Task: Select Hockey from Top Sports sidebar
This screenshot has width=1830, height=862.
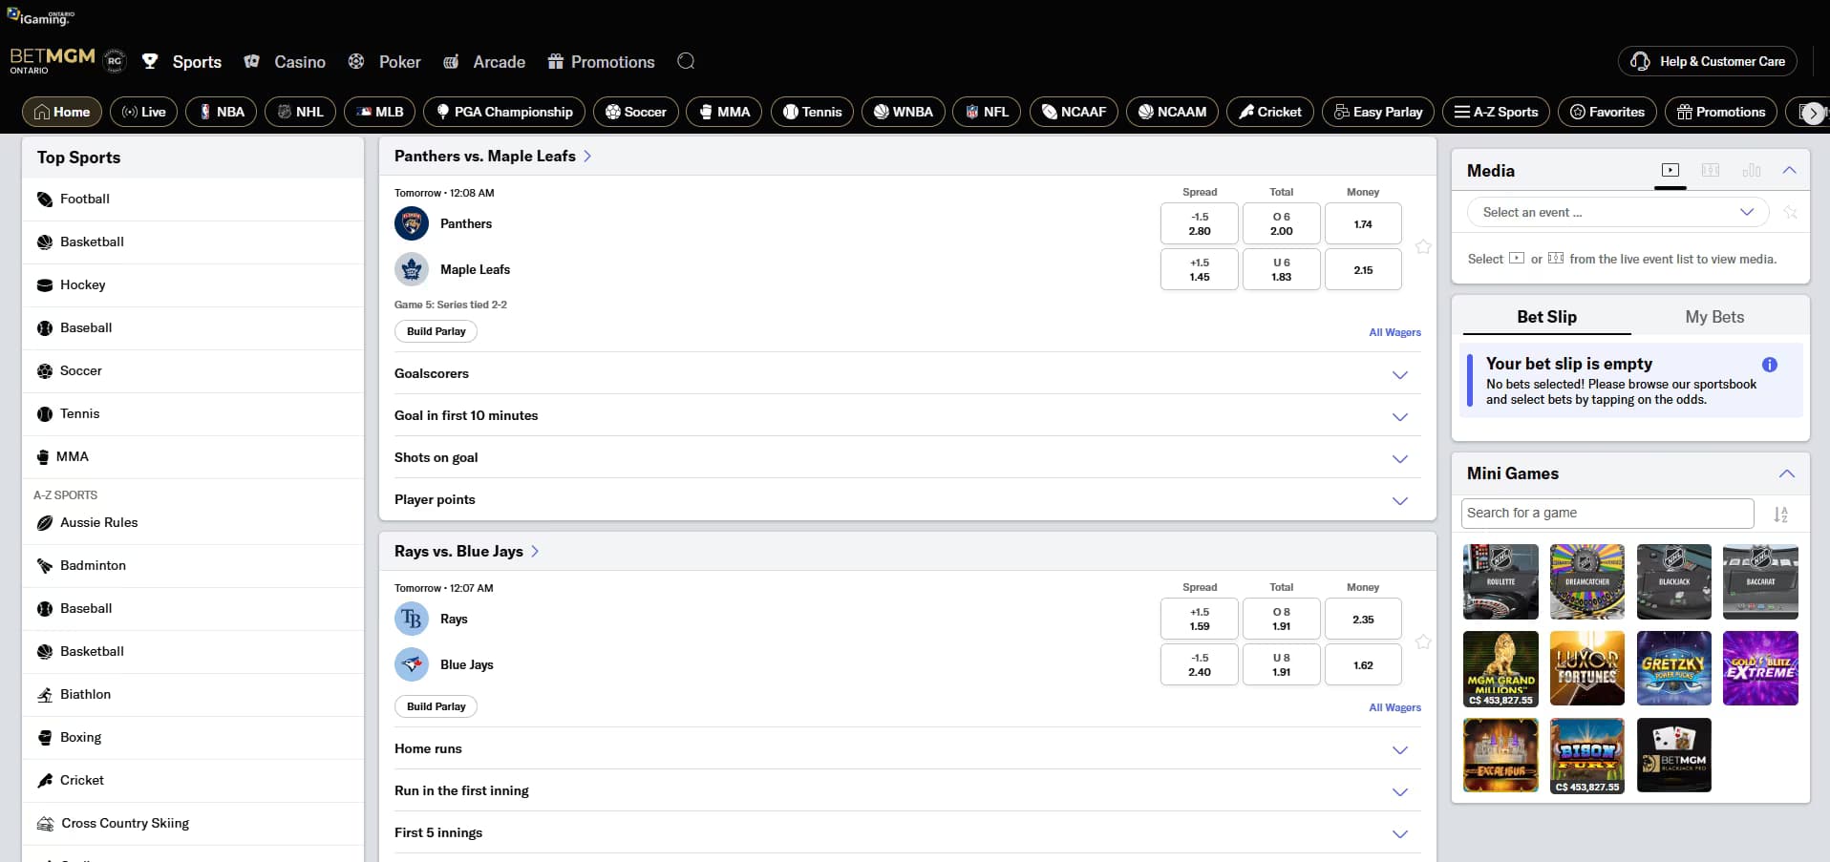Action: tap(83, 284)
